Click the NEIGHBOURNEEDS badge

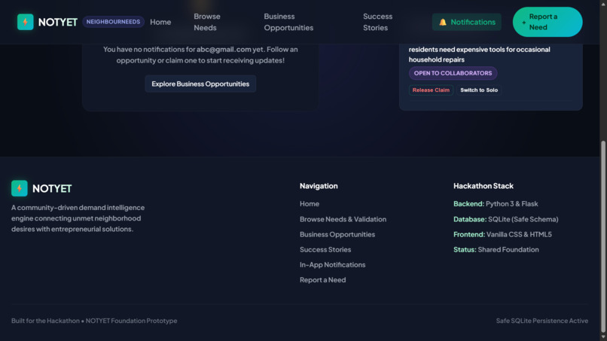113,22
